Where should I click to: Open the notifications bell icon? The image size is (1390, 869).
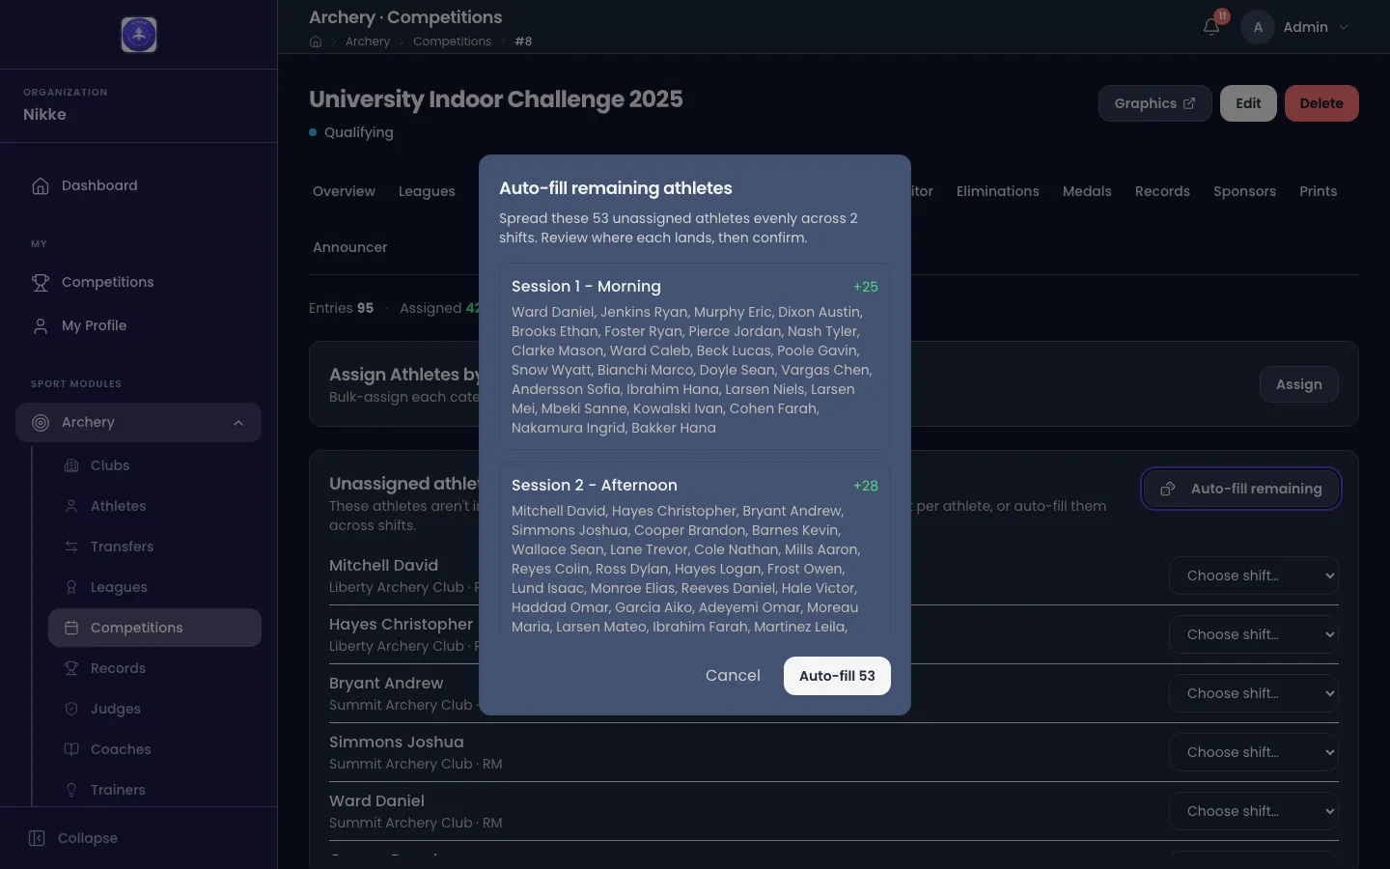[x=1211, y=27]
